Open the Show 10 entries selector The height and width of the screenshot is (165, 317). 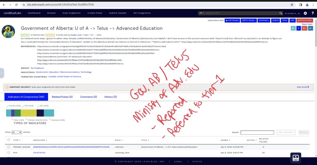[x=17, y=132]
